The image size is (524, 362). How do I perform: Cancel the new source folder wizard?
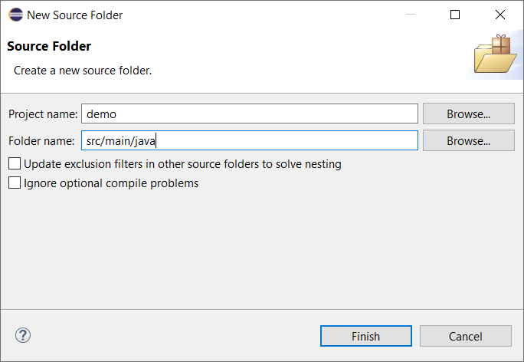465,336
